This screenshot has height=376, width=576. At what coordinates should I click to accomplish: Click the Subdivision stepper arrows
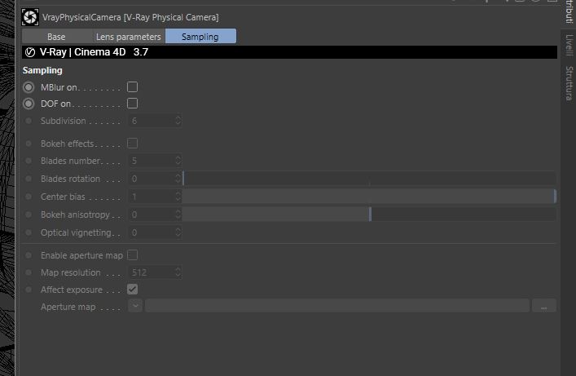[x=178, y=121]
